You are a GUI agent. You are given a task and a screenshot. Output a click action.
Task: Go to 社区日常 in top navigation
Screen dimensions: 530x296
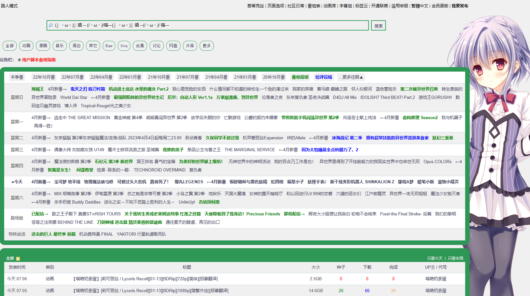(296, 6)
